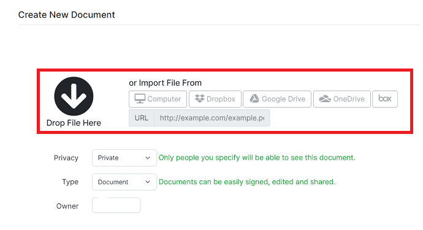This screenshot has width=423, height=230.
Task: Click the Type dropdown chevron arrow
Action: coord(148,182)
